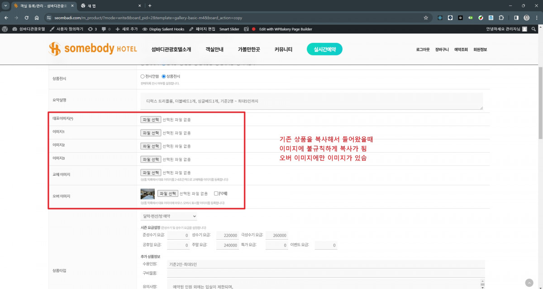Click the 성수기 요금 field showing 220000

[227, 235]
